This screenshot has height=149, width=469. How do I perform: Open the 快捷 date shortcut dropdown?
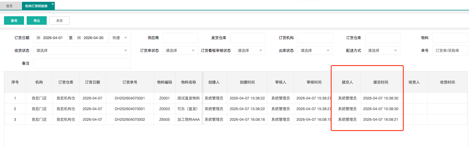pos(120,38)
